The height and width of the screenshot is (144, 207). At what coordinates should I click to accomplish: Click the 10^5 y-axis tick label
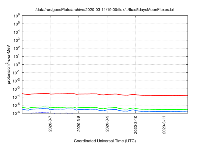(x=16, y=24)
